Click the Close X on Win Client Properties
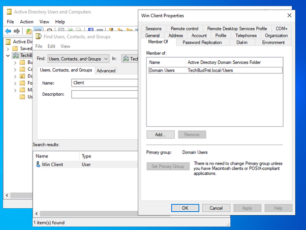The image size is (306, 230). click(290, 16)
